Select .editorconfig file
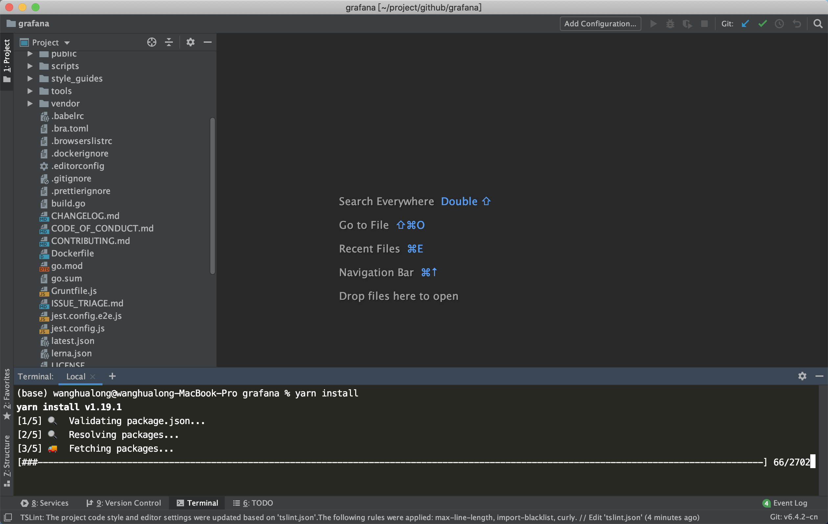This screenshot has height=524, width=828. [78, 166]
